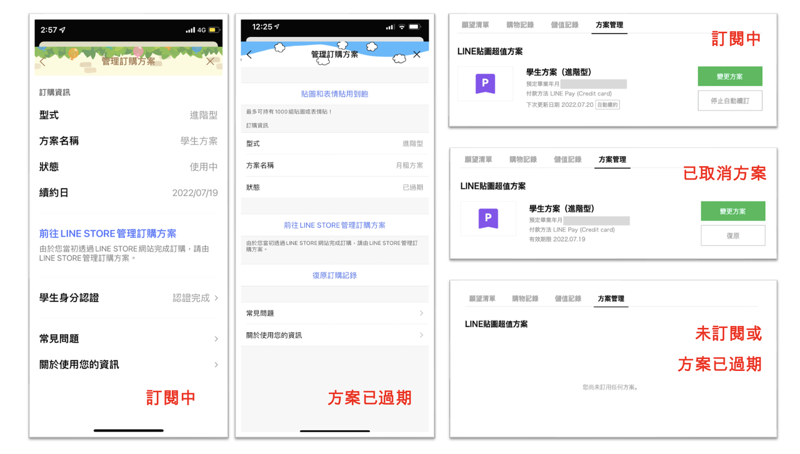This screenshot has width=800, height=454.
Task: Tap the battery icon on the 12:25 phone
Action: pos(415,27)
